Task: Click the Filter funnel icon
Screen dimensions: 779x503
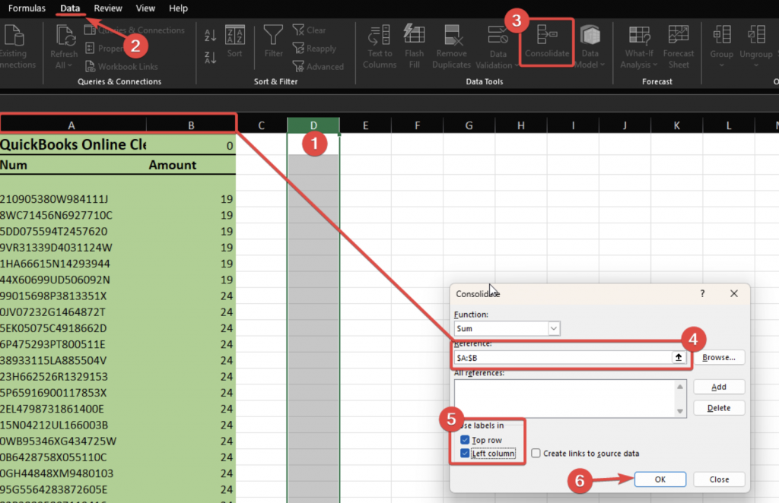Action: coord(273,36)
